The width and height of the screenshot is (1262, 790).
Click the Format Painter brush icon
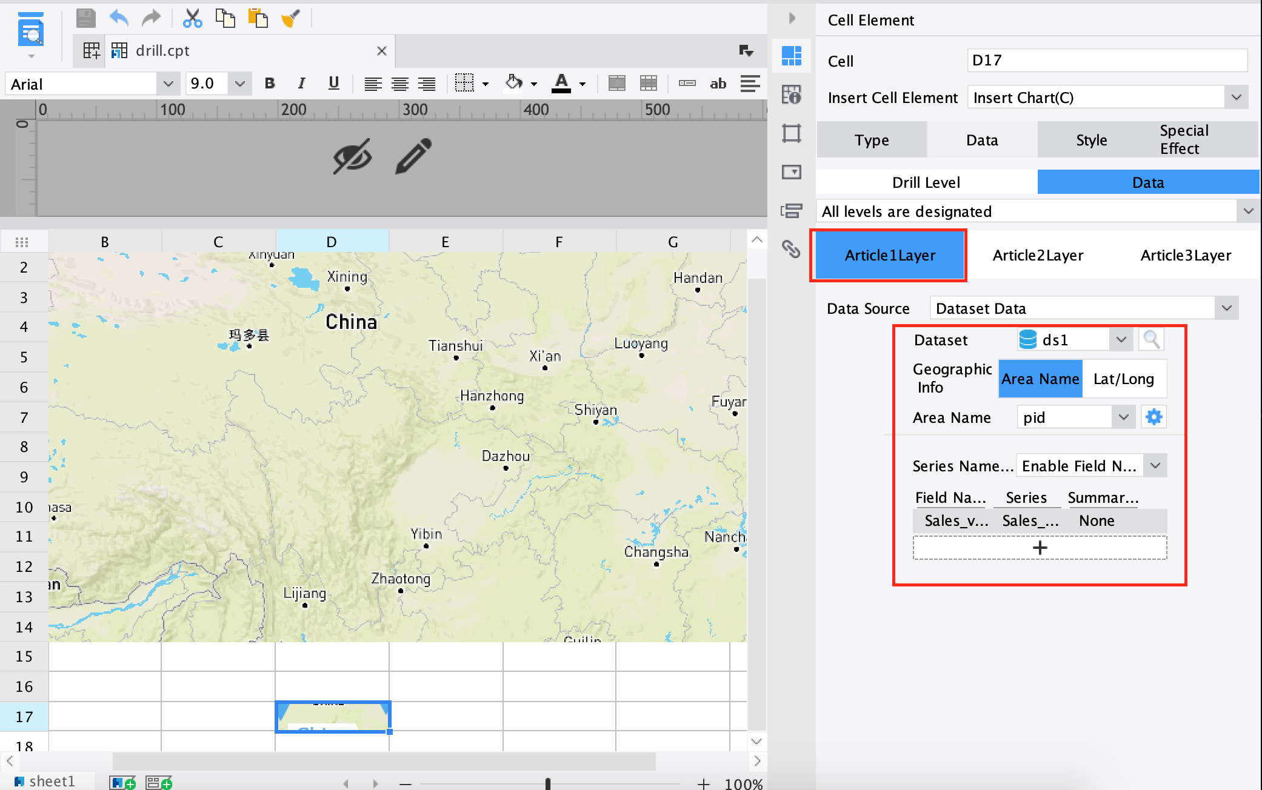coord(291,18)
